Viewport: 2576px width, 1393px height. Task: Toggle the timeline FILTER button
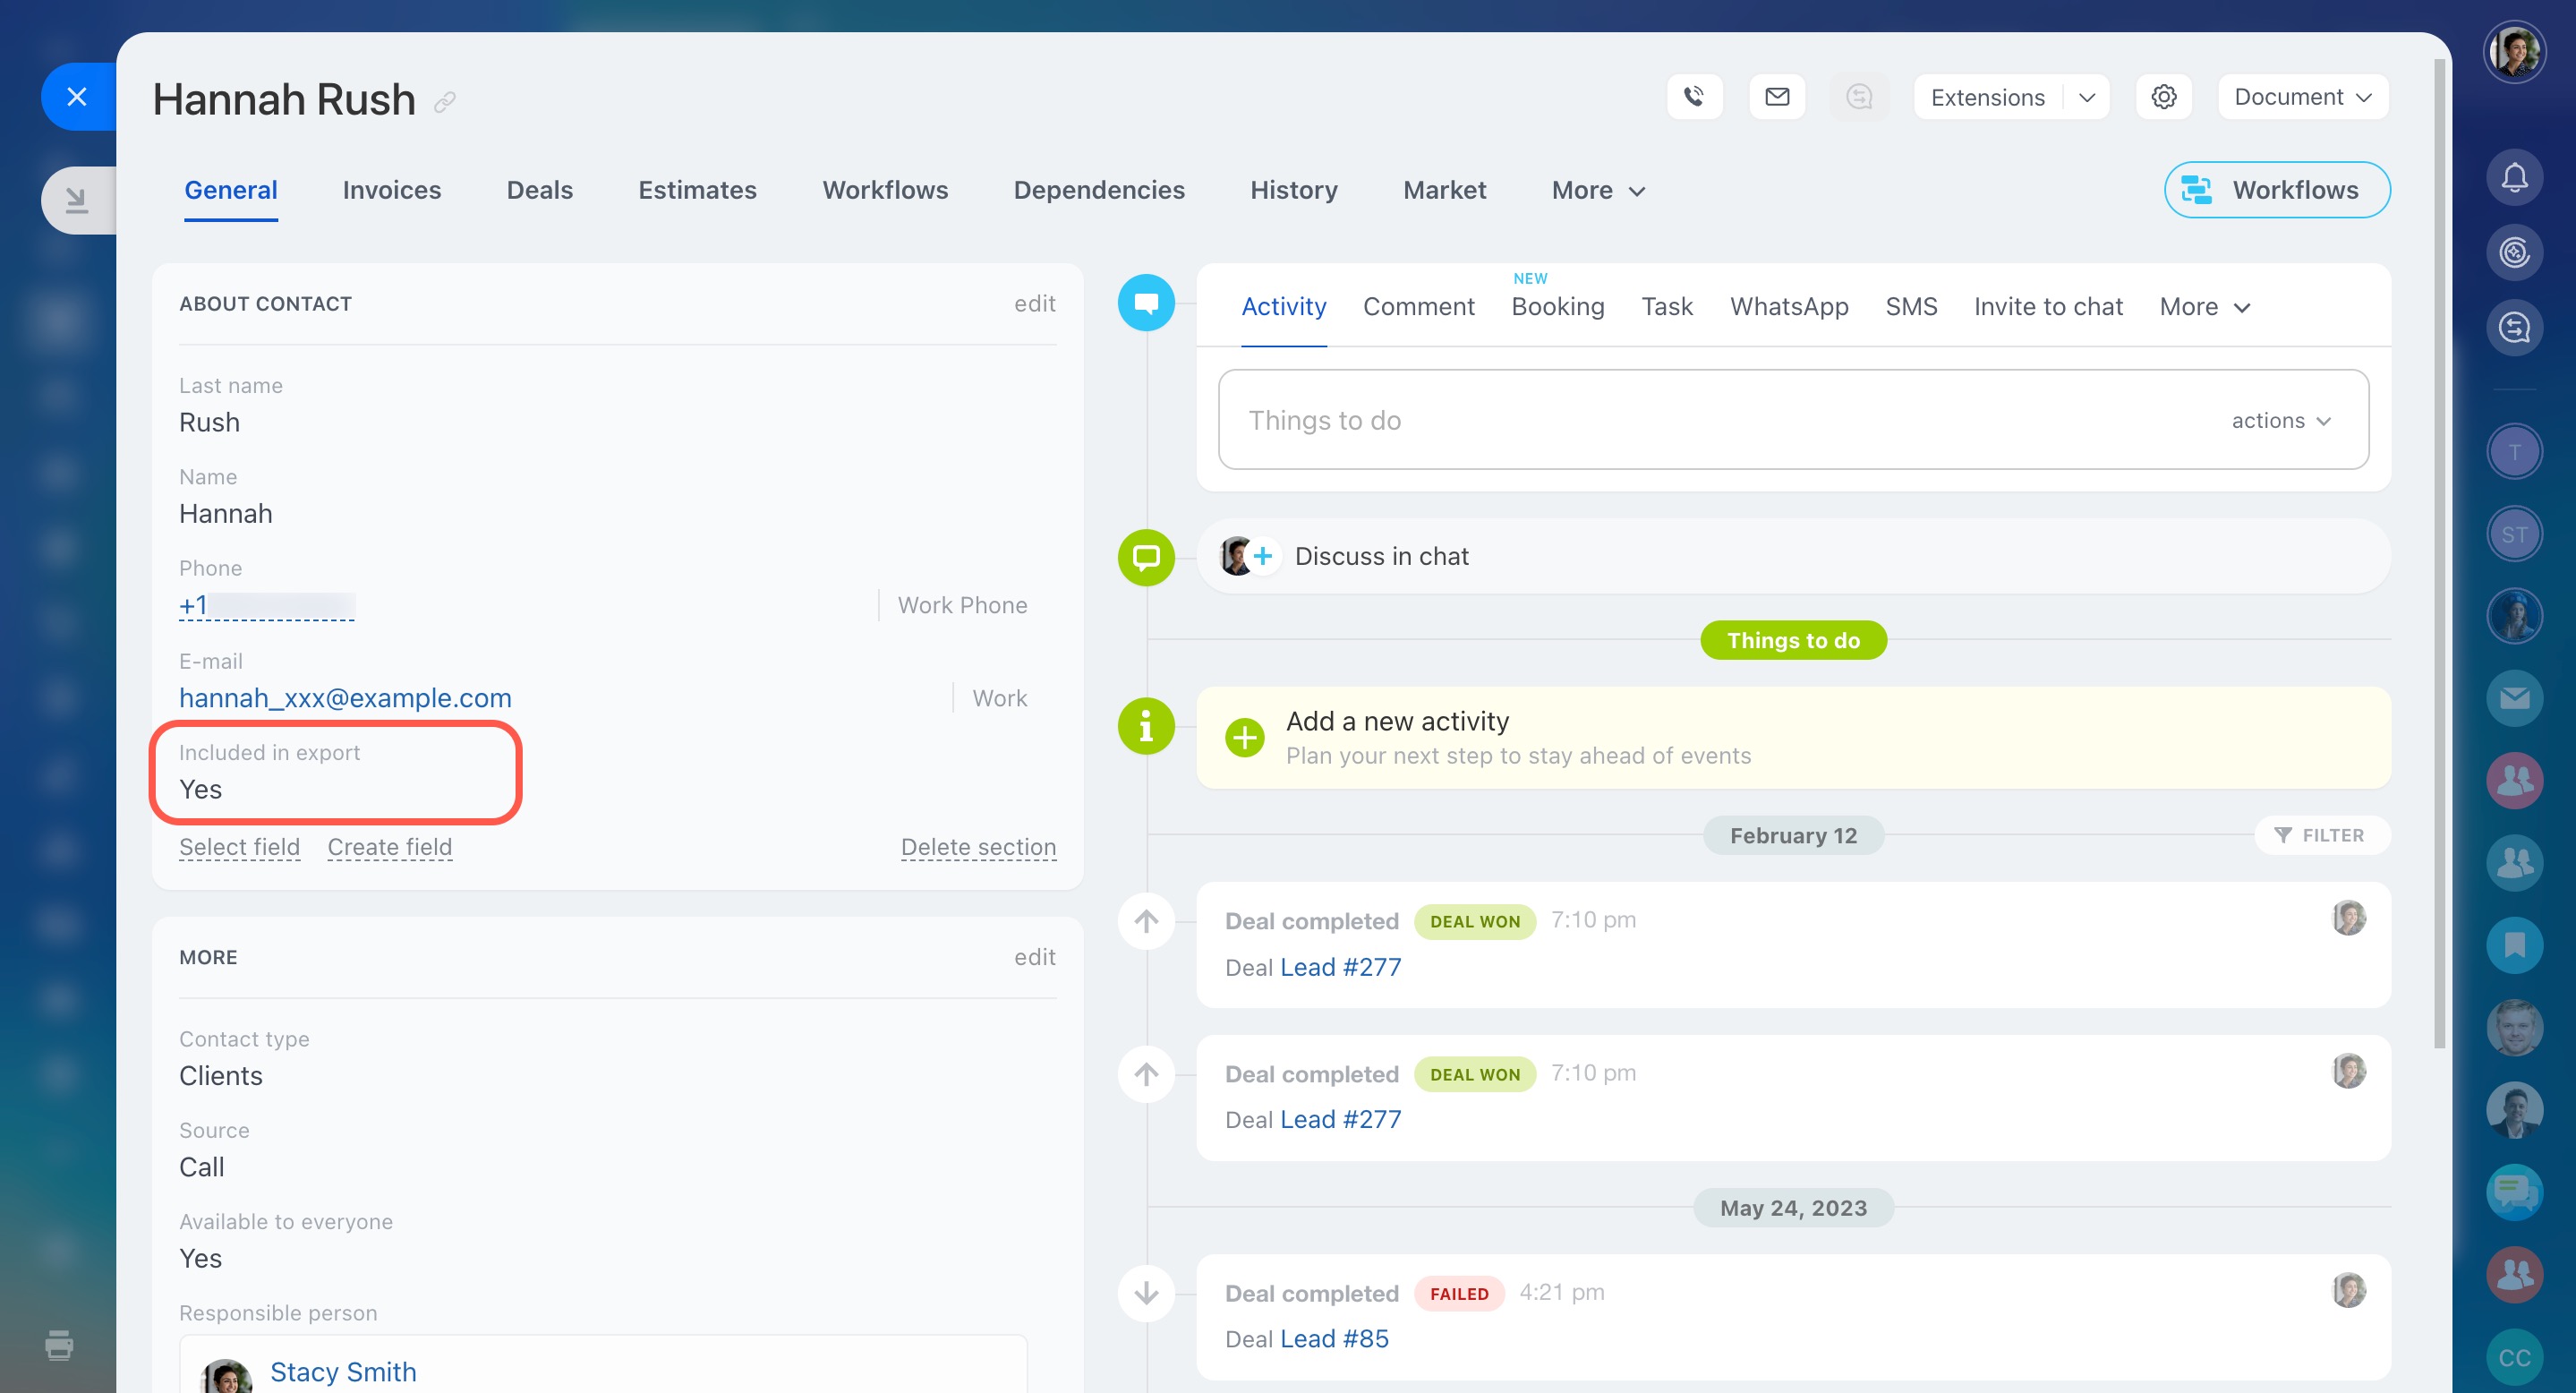tap(2321, 835)
